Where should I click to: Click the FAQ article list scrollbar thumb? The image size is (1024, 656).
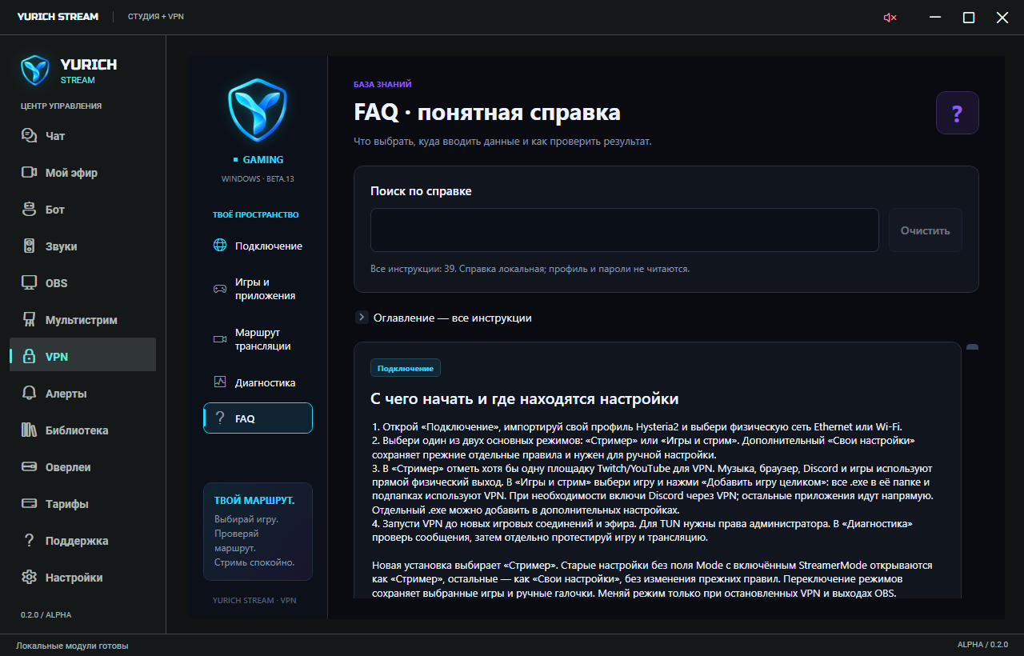coord(972,347)
